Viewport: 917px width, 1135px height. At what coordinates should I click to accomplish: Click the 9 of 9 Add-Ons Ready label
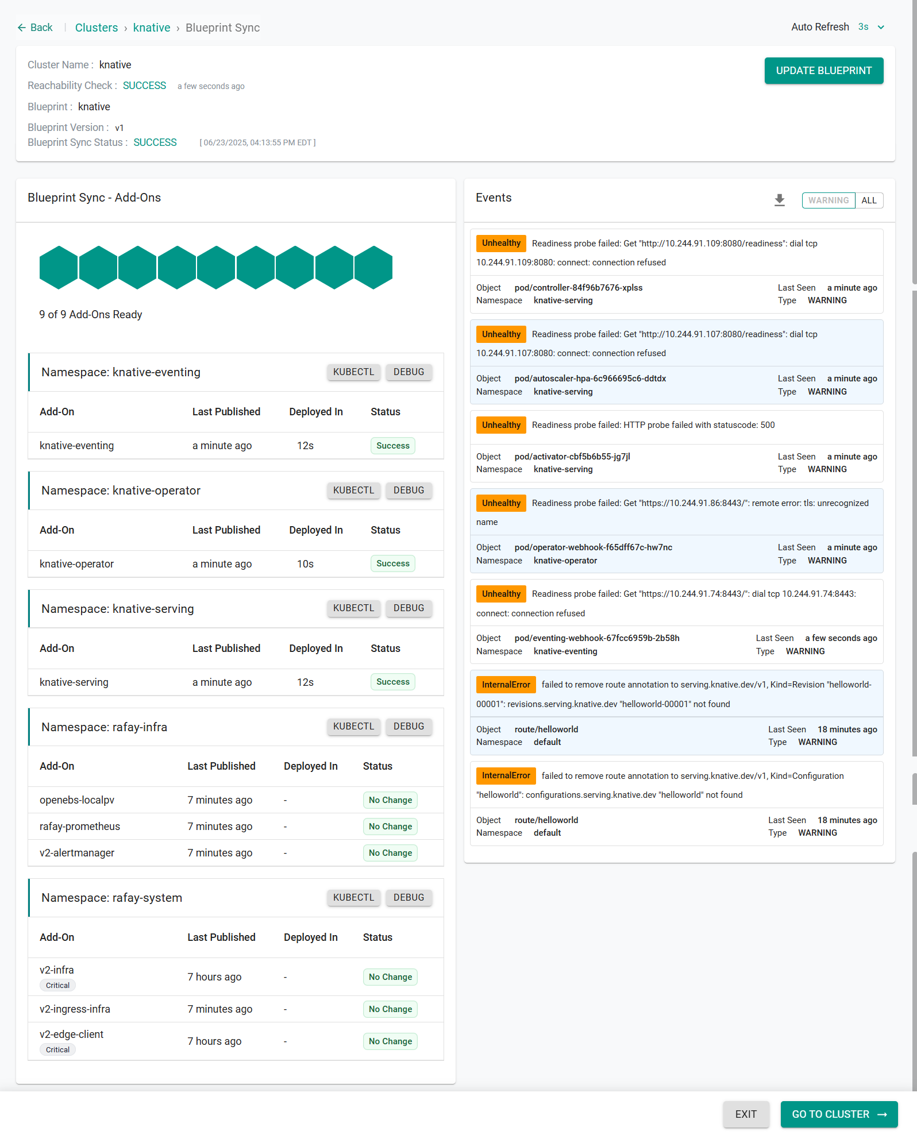[x=91, y=315]
